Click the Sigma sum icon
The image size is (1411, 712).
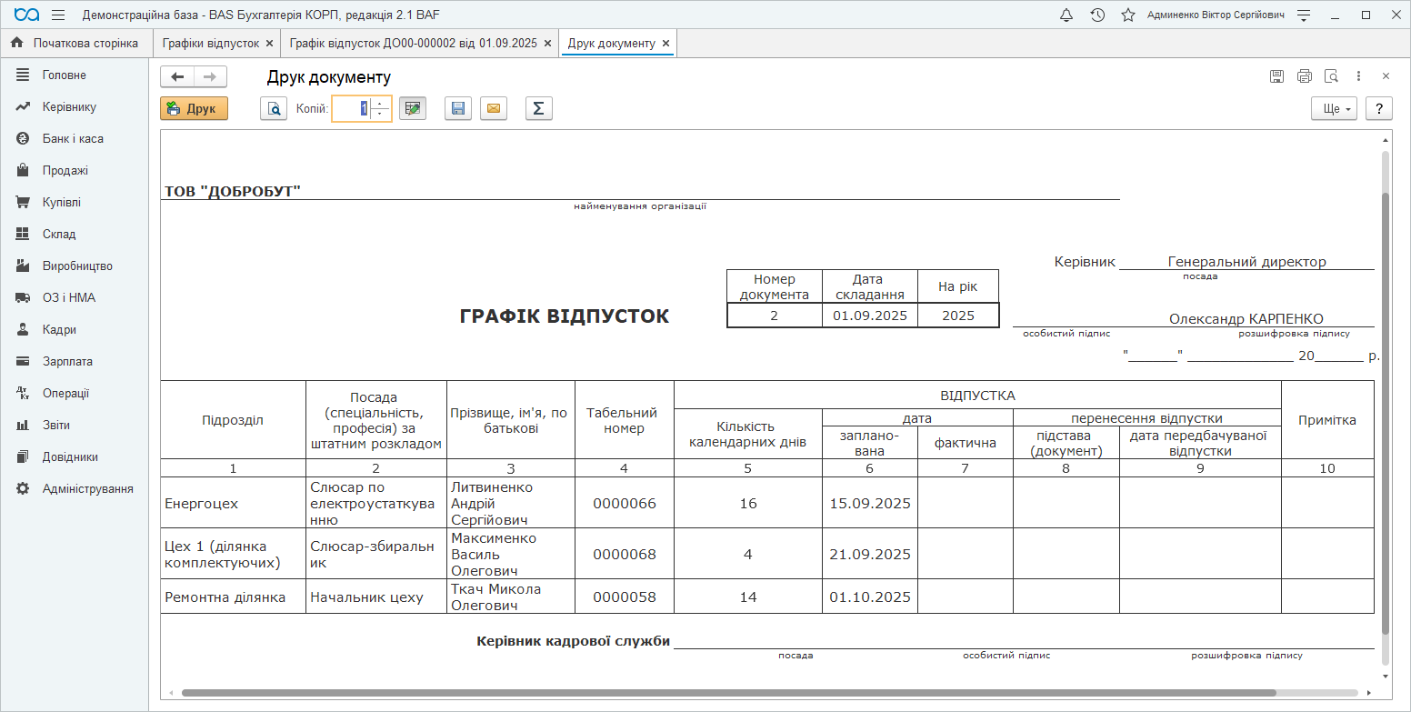point(538,109)
